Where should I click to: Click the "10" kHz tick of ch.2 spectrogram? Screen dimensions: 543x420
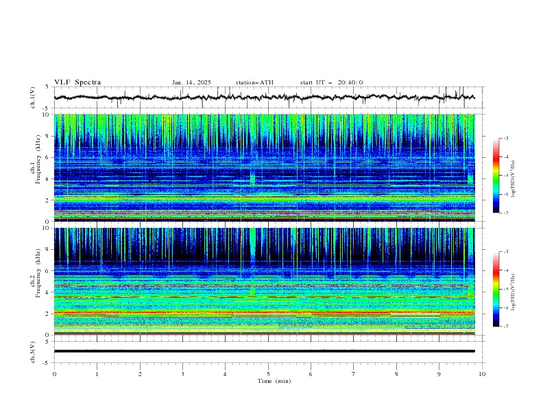click(x=46, y=228)
